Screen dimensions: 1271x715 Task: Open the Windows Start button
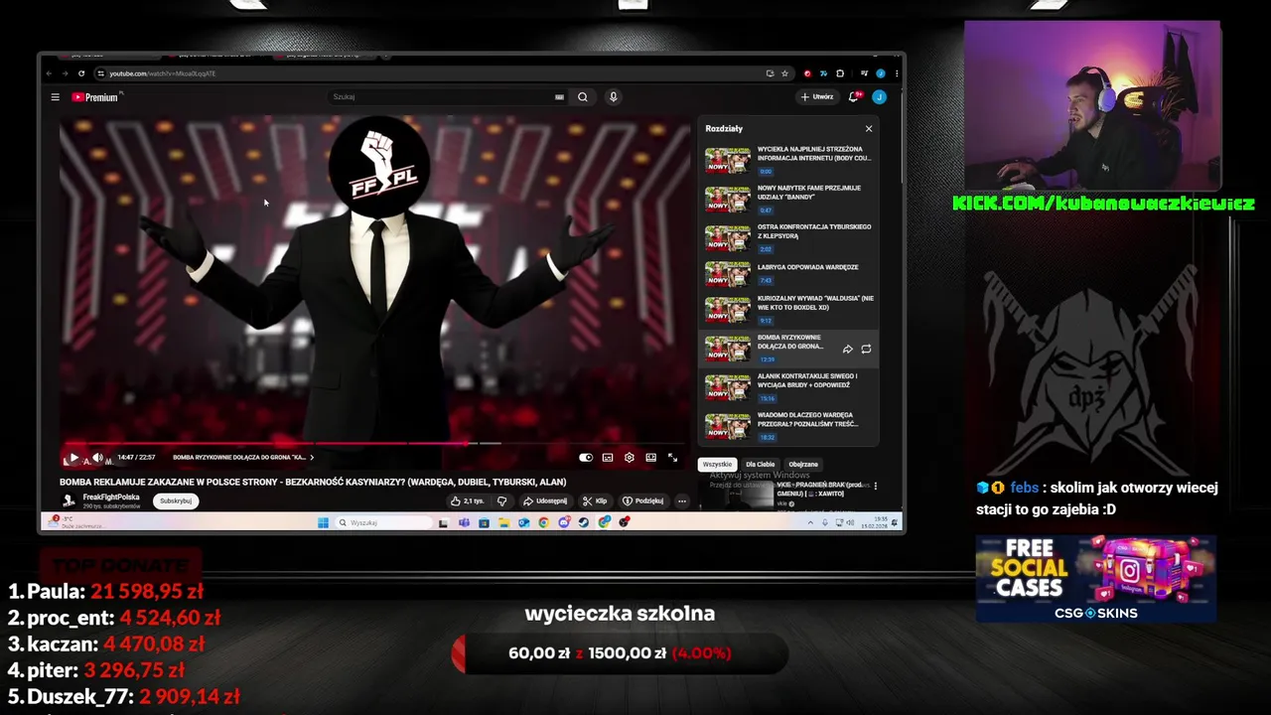[323, 522]
